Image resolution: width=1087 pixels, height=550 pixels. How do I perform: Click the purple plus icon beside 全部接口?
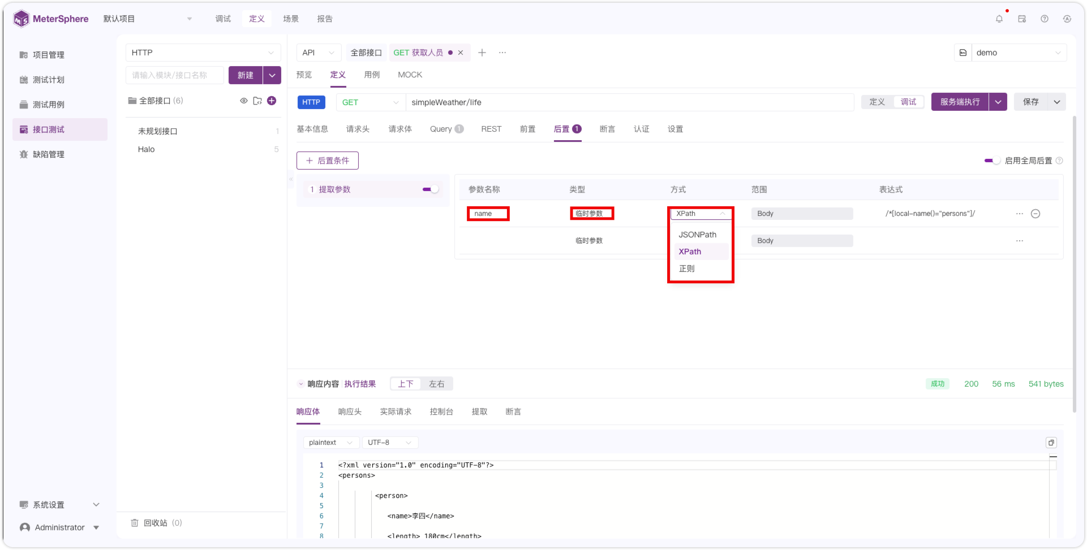click(x=272, y=101)
